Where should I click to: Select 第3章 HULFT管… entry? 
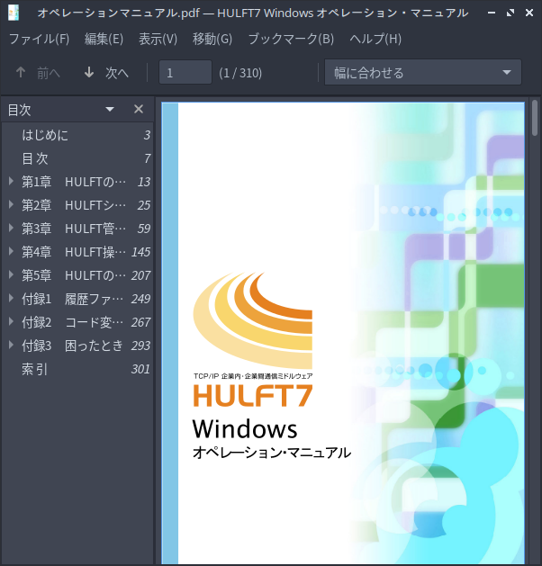[77, 229]
